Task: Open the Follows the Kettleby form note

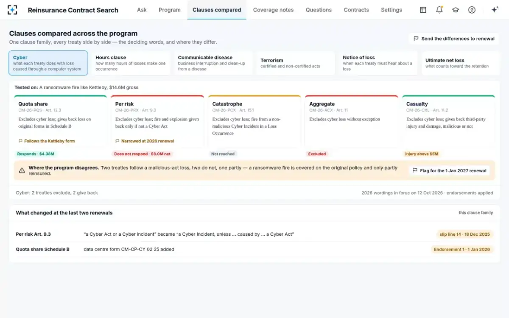Action: pos(47,141)
